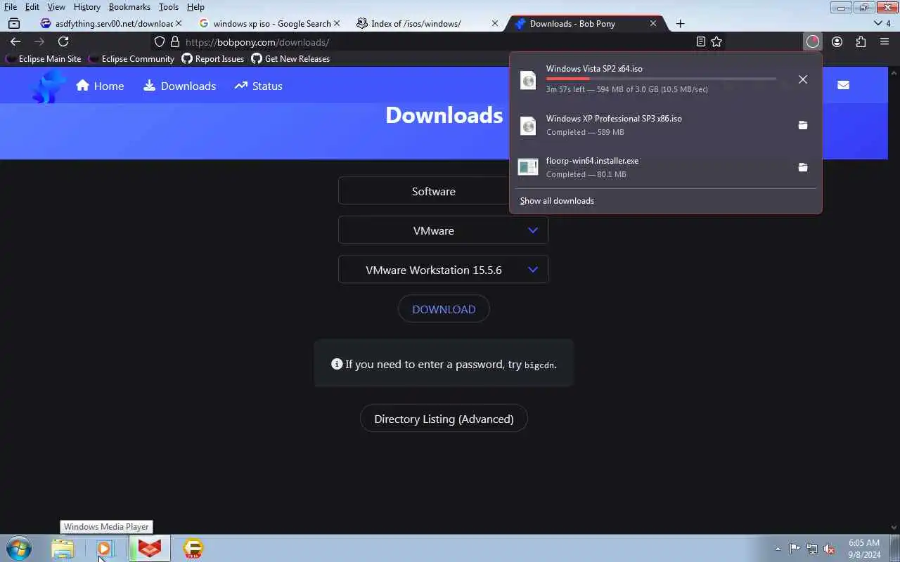Open Report Issues bookmark
This screenshot has width=900, height=562.
pyautogui.click(x=213, y=59)
